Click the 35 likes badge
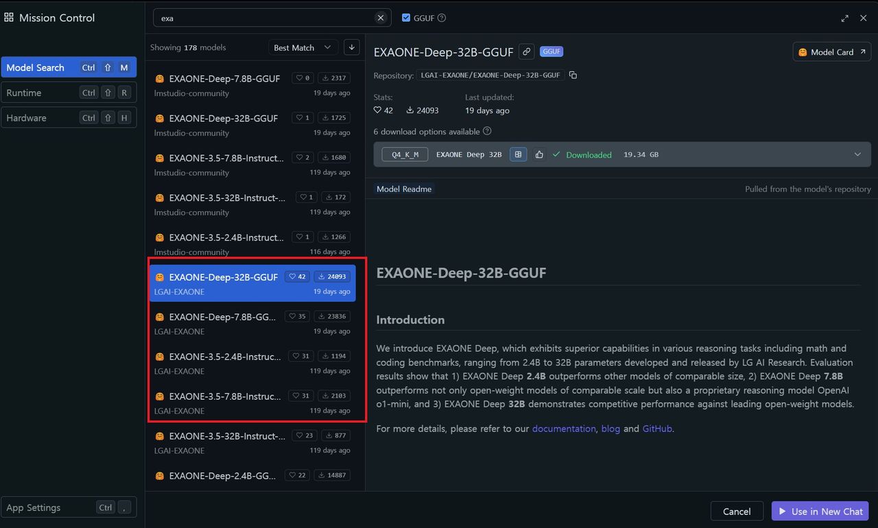 click(297, 316)
